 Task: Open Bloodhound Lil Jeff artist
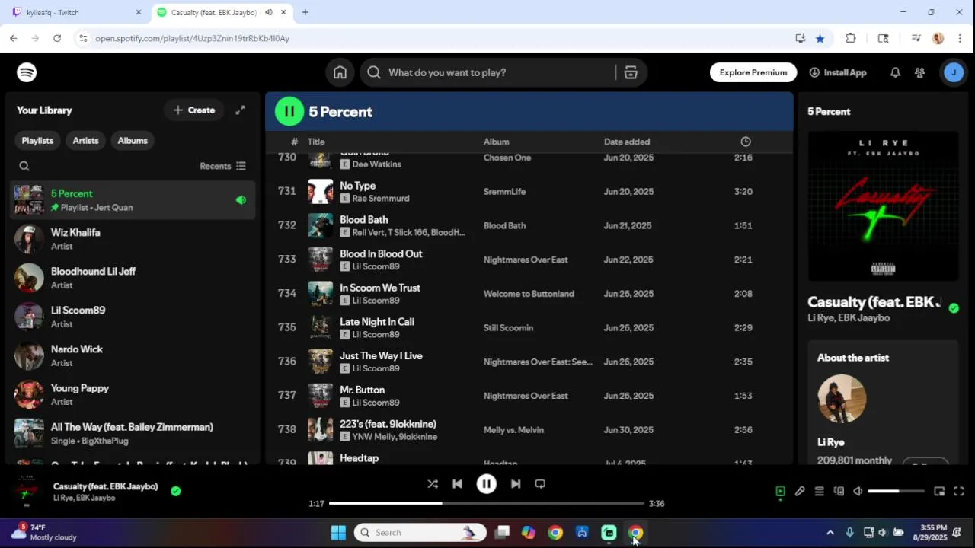click(x=133, y=278)
